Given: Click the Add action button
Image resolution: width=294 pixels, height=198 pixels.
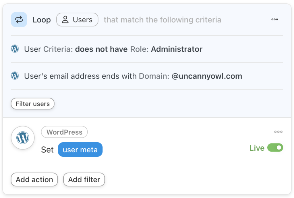Looking at the screenshot, I should point(34,180).
